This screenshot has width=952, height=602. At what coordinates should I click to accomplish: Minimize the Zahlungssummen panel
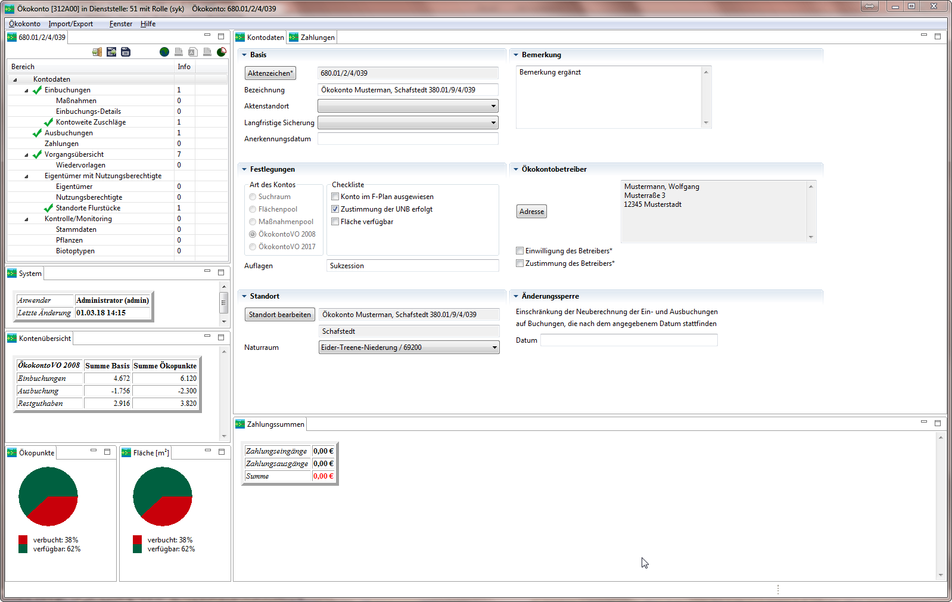923,422
